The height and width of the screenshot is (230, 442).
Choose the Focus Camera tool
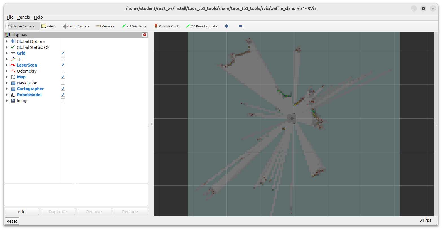[76, 26]
